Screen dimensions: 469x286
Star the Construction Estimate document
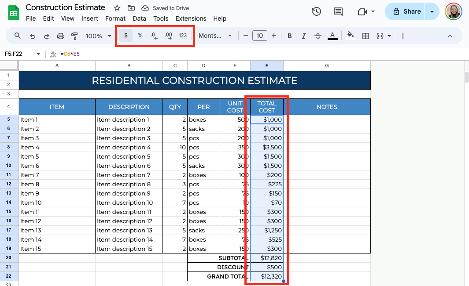(117, 8)
